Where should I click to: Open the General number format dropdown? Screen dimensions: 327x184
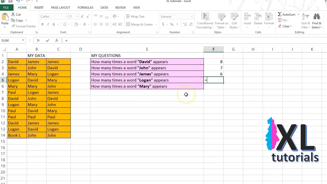pyautogui.click(x=191, y=17)
